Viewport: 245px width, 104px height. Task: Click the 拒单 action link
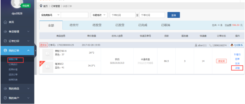coord(237,59)
